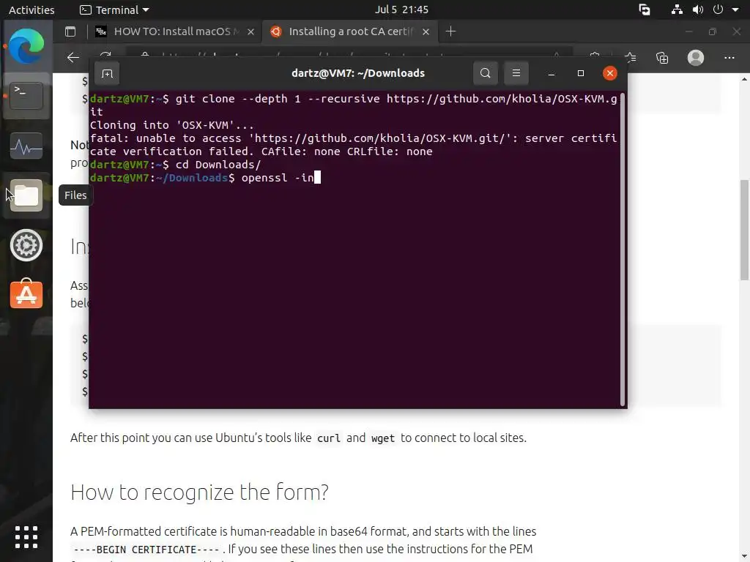
Task: Click the network status icon
Action: pos(677,10)
